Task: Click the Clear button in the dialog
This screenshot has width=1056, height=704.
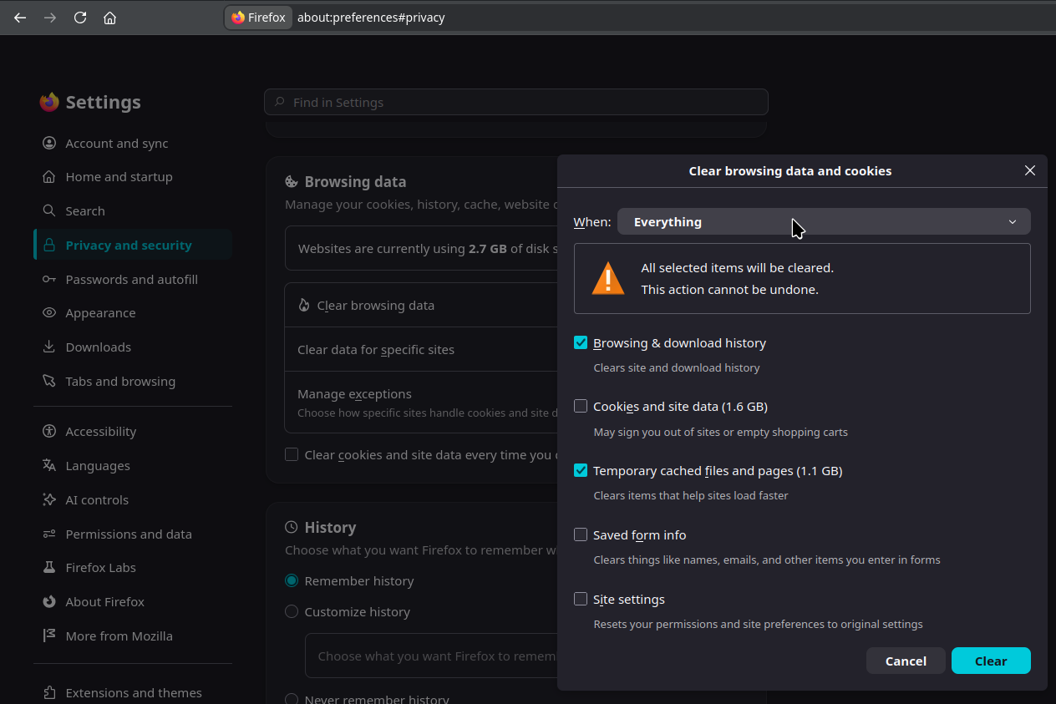Action: 991,661
